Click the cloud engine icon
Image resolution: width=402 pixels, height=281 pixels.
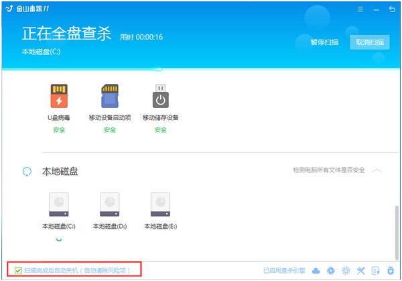(x=316, y=271)
